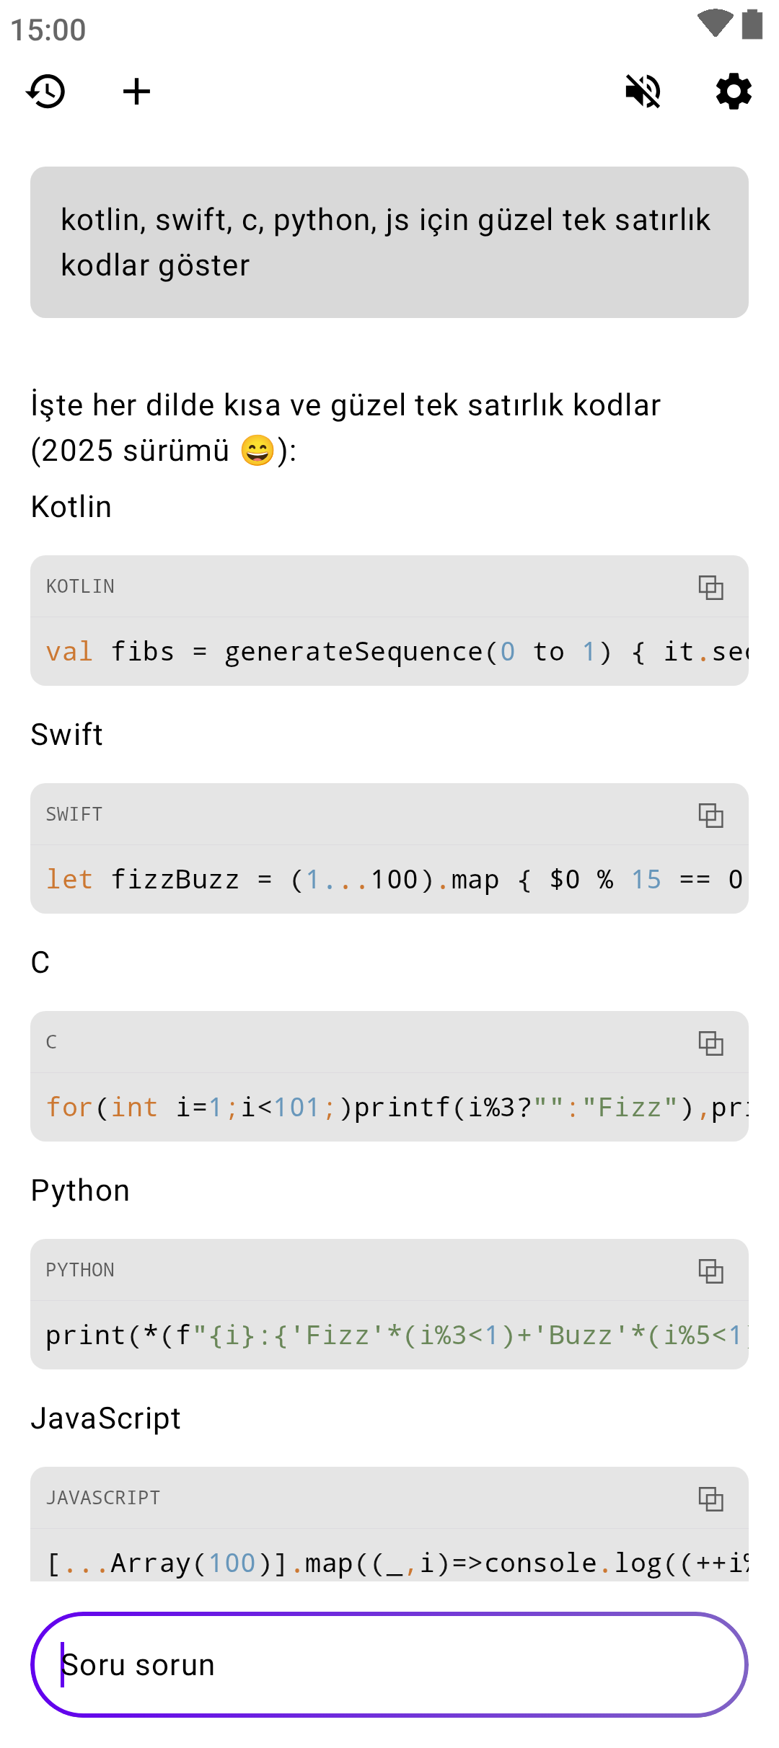This screenshot has height=1748, width=779.
Task: Start a new chat with plus icon
Action: [x=136, y=92]
